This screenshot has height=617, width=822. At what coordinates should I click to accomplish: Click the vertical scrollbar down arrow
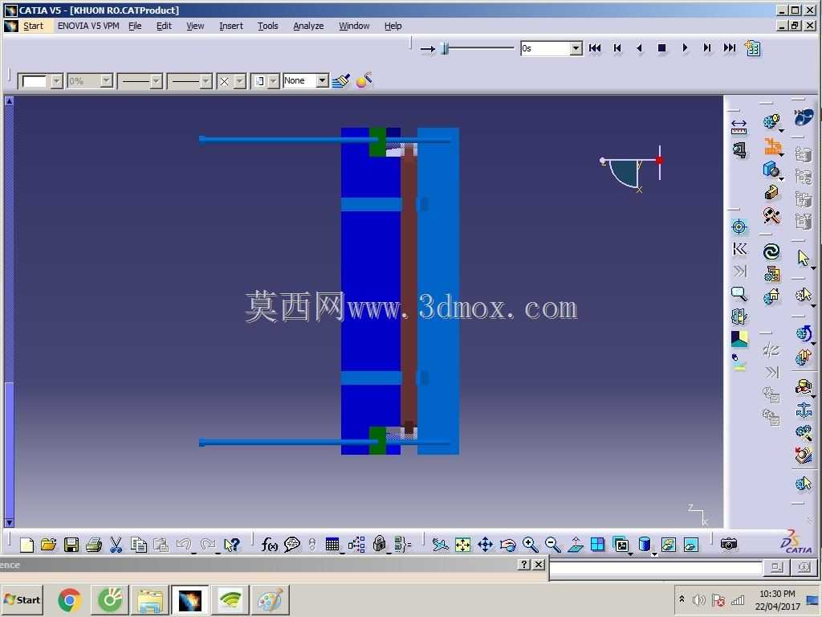[x=9, y=522]
